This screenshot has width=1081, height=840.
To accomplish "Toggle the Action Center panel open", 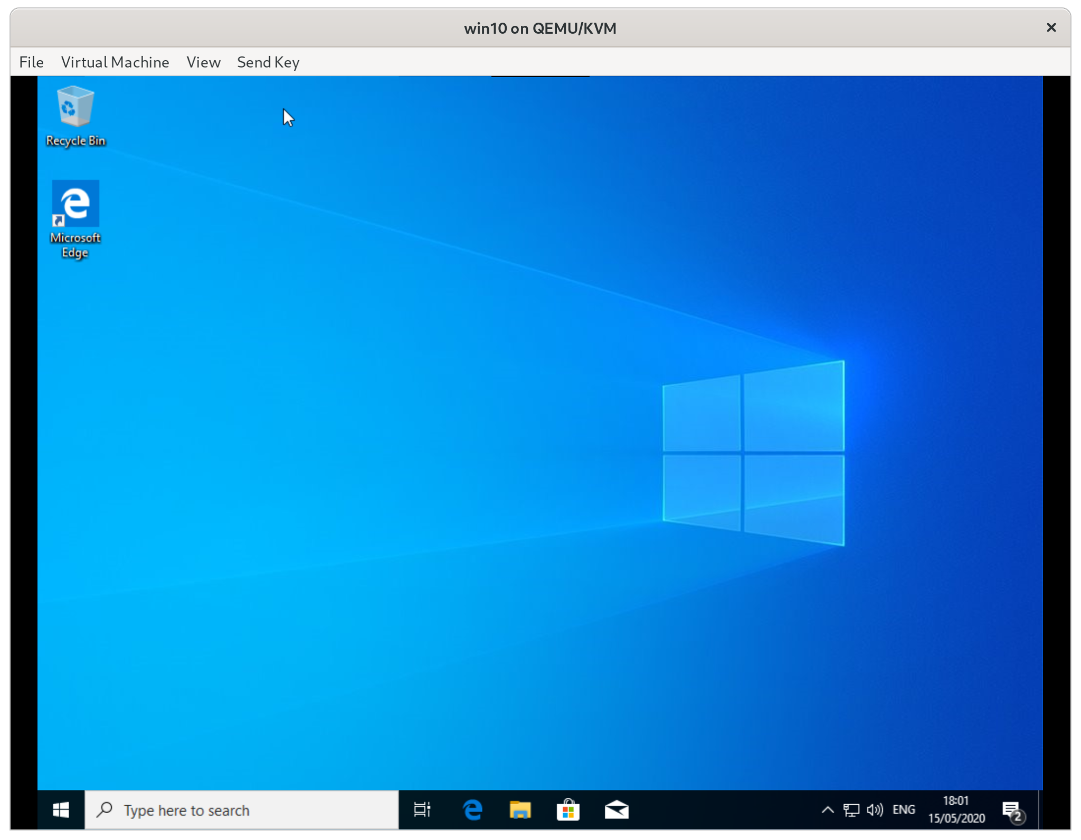I will coord(1011,809).
